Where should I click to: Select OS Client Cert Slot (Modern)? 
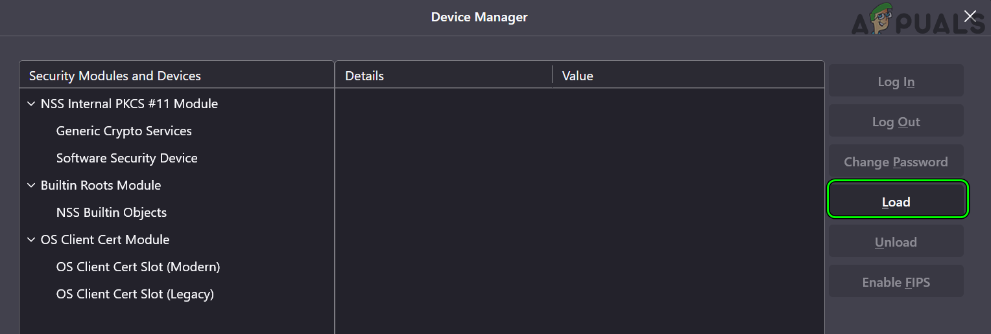point(138,267)
